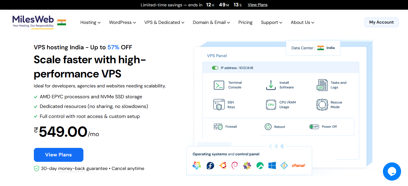Check CPU/RAM Usage via its icon
The width and height of the screenshot is (408, 186).
pyautogui.click(x=270, y=105)
